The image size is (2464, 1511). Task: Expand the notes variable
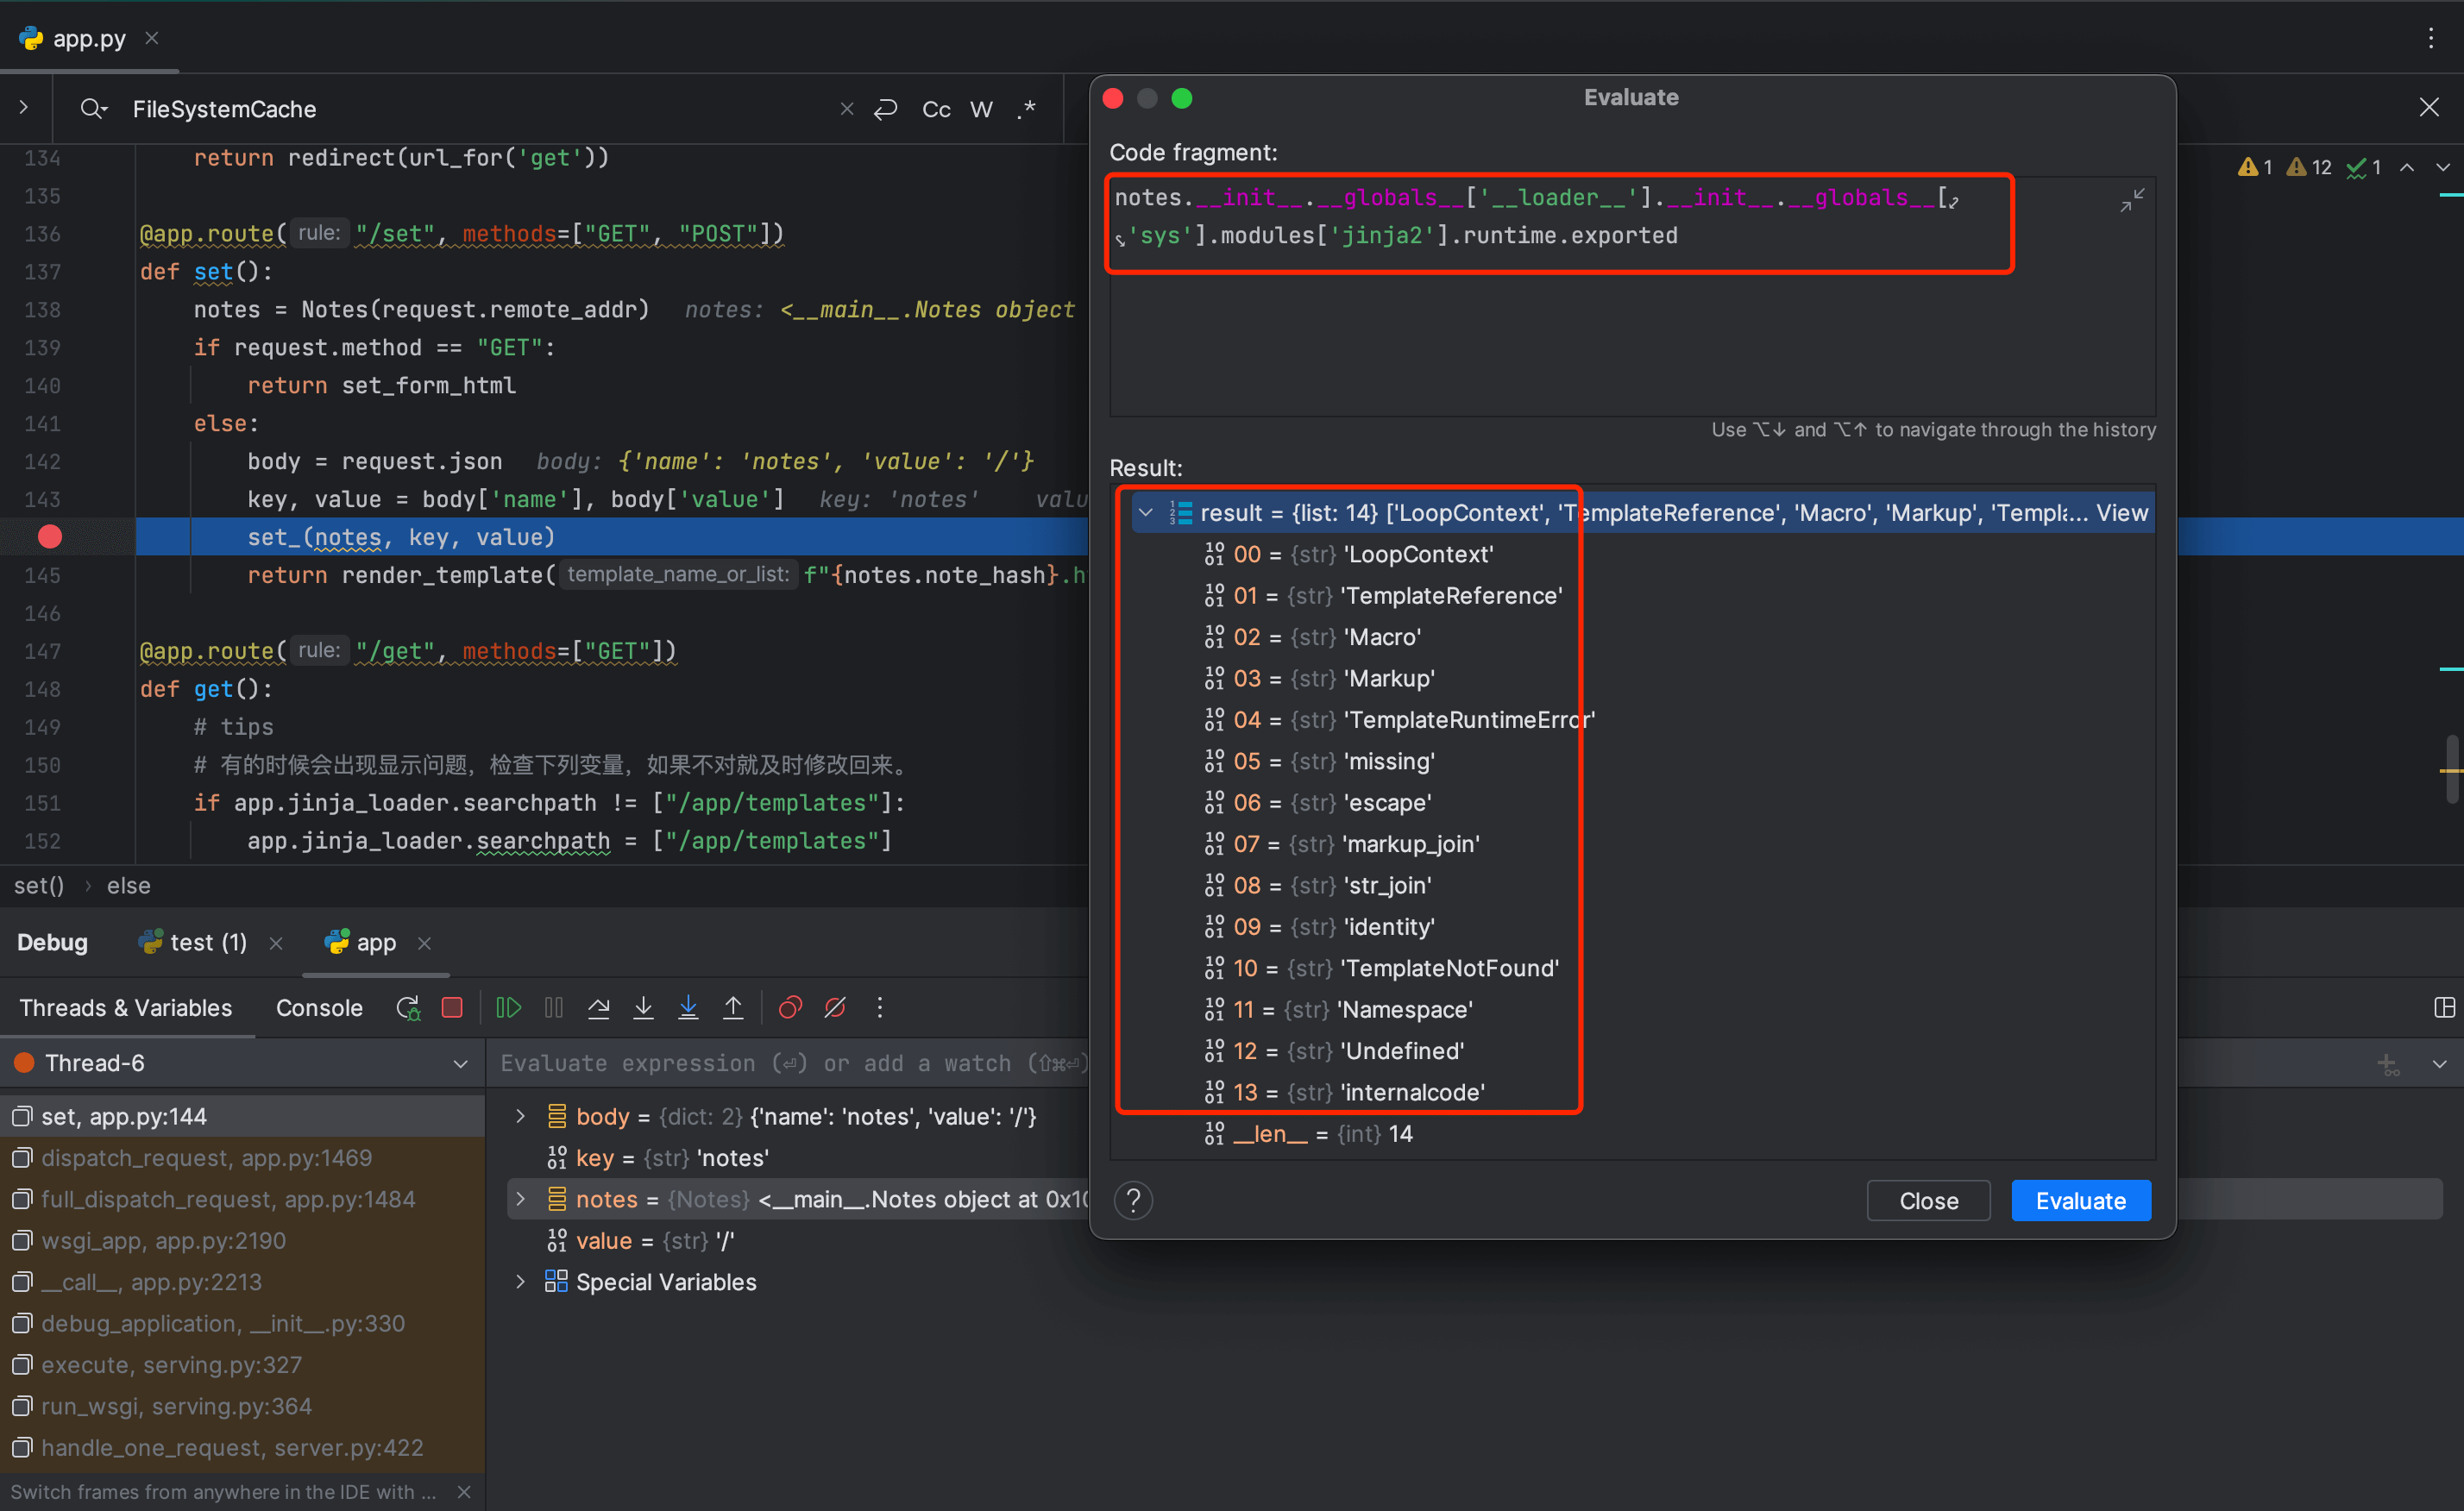(520, 1199)
